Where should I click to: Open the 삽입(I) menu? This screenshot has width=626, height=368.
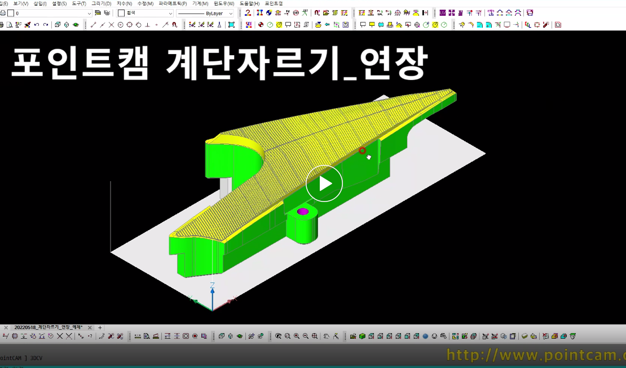tap(40, 3)
